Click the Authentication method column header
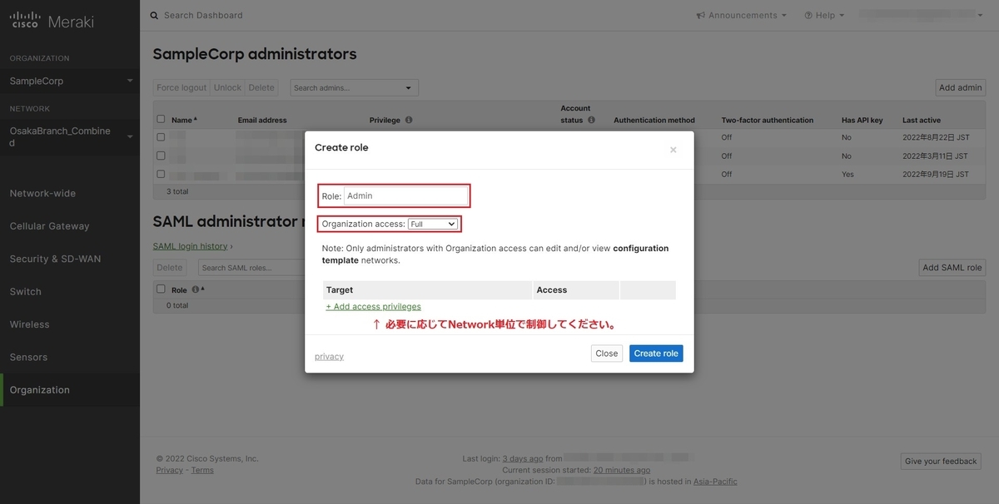 (x=654, y=120)
